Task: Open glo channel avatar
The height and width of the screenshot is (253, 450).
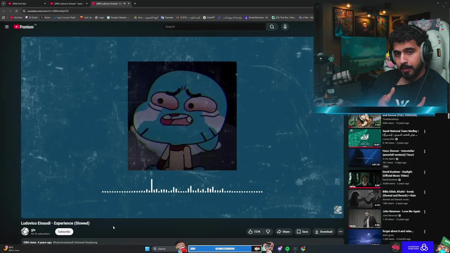Action: (x=25, y=232)
